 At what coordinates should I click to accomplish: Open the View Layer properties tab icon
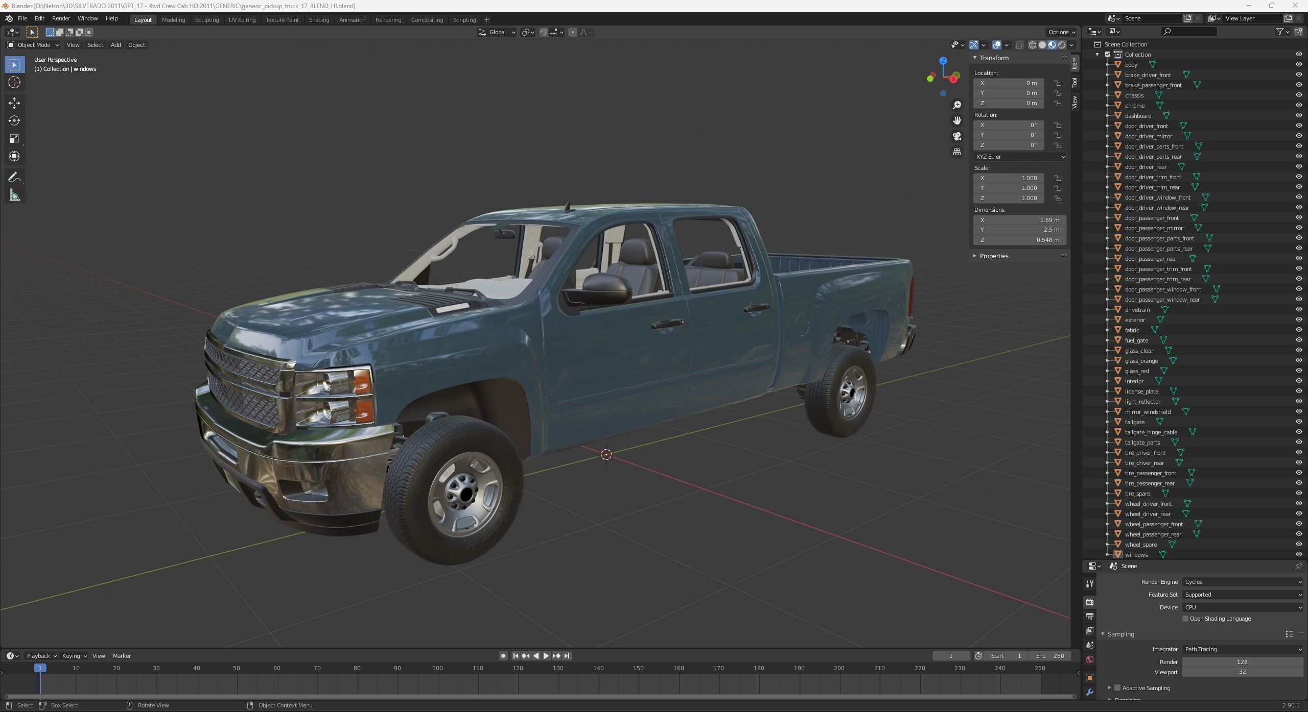coord(1090,631)
